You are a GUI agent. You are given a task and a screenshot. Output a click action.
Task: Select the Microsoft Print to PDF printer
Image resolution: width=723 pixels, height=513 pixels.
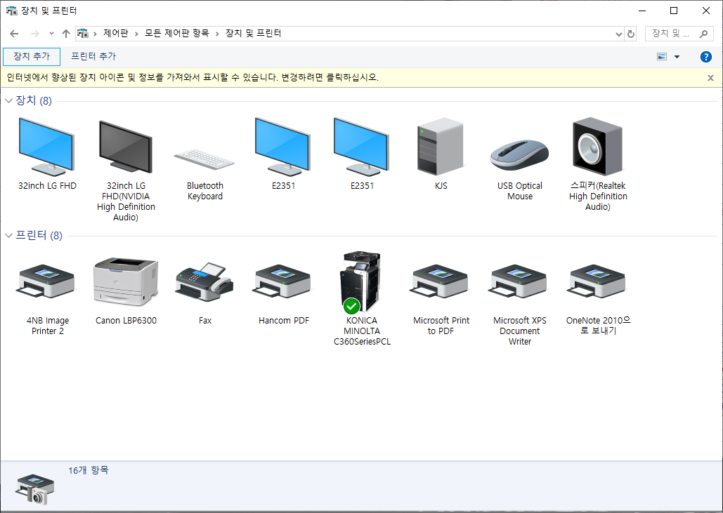pyautogui.click(x=441, y=282)
